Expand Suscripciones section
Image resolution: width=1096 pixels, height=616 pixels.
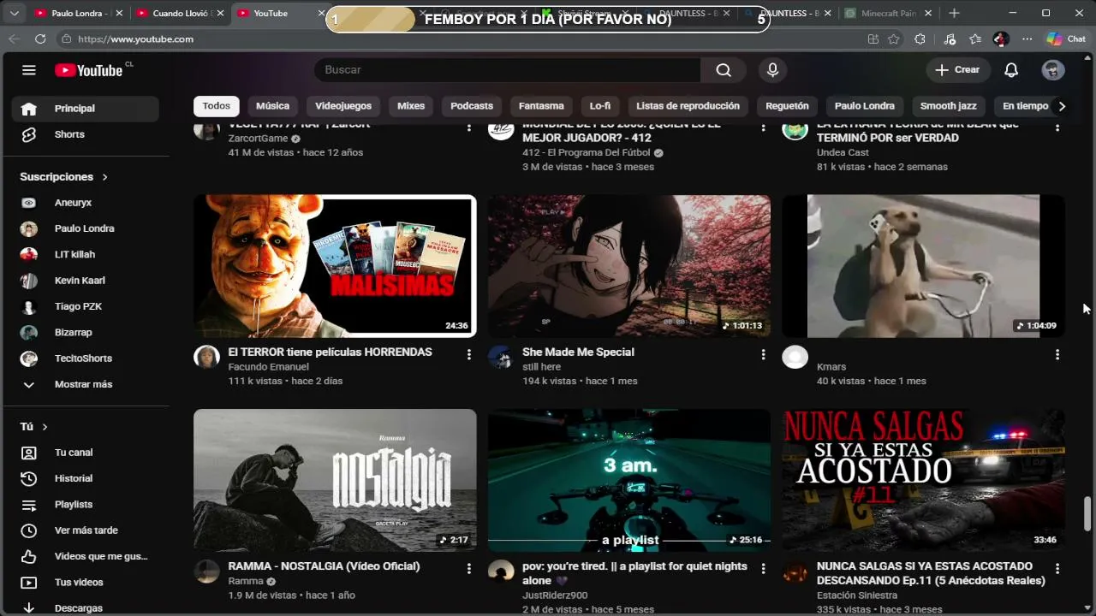[64, 177]
